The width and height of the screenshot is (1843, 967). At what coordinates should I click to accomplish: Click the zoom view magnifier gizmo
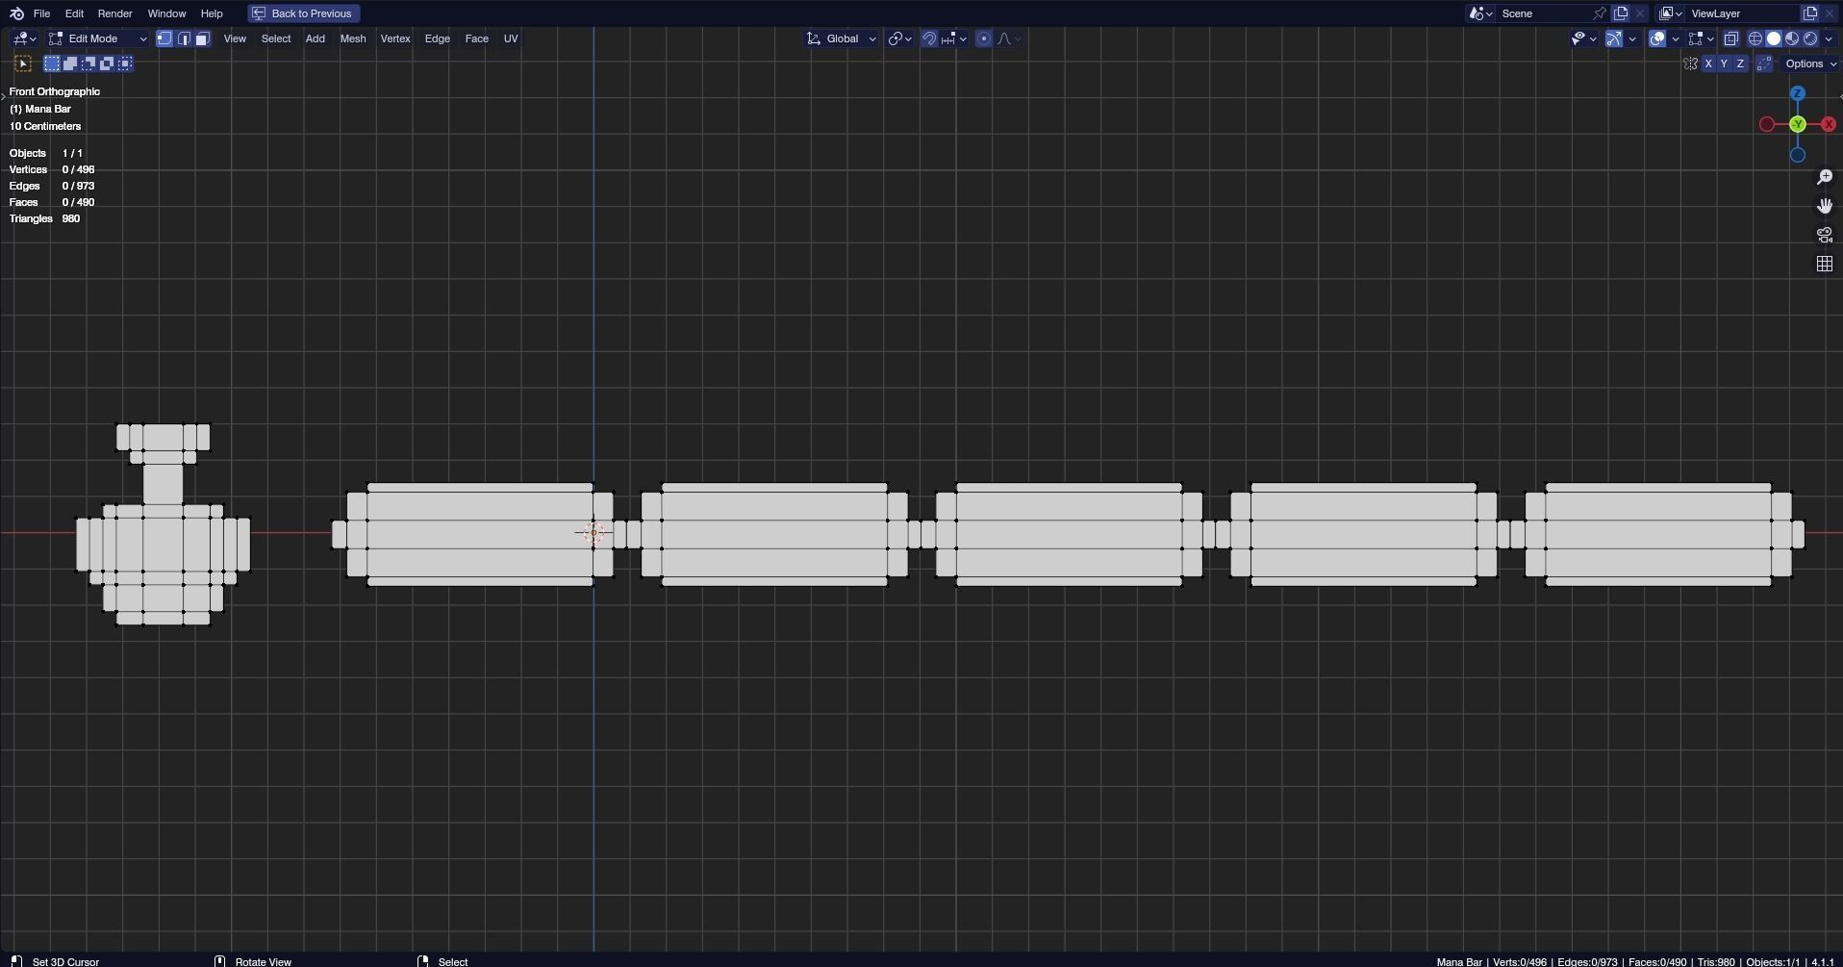(1824, 177)
